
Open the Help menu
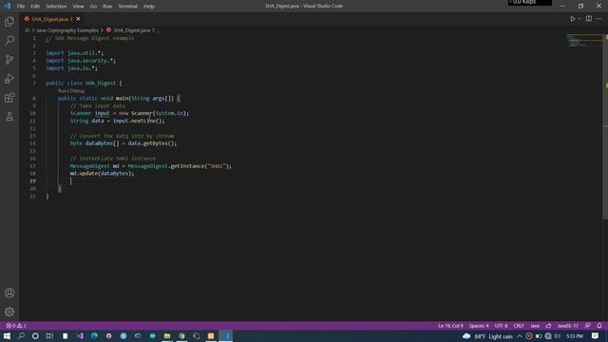[x=149, y=6]
